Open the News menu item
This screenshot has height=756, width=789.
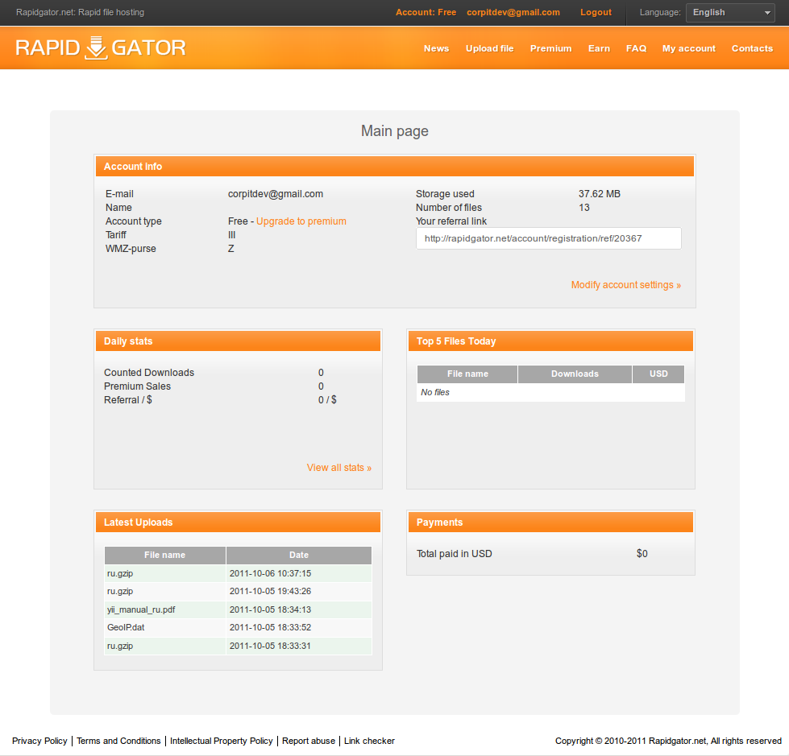tap(436, 48)
